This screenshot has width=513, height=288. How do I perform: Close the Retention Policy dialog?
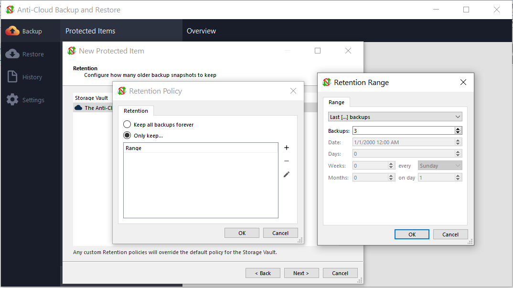pyautogui.click(x=293, y=91)
